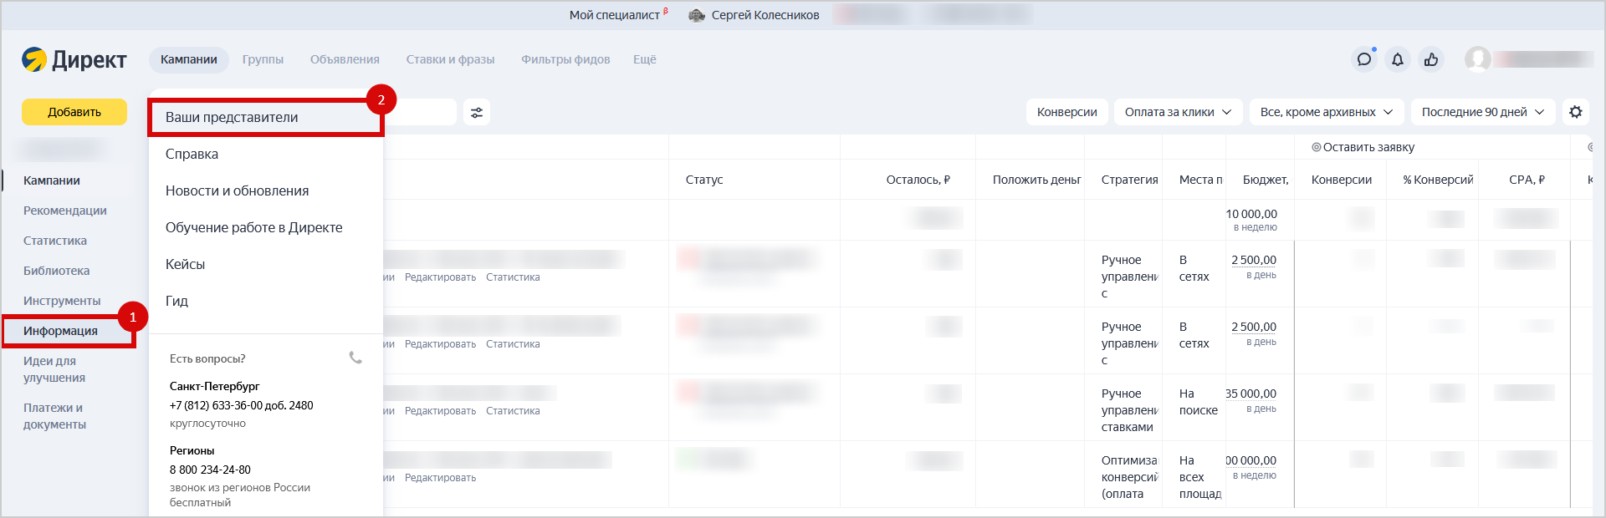This screenshot has height=518, width=1606.
Task: Expand the Все, кроме архивных filter
Action: tap(1327, 112)
